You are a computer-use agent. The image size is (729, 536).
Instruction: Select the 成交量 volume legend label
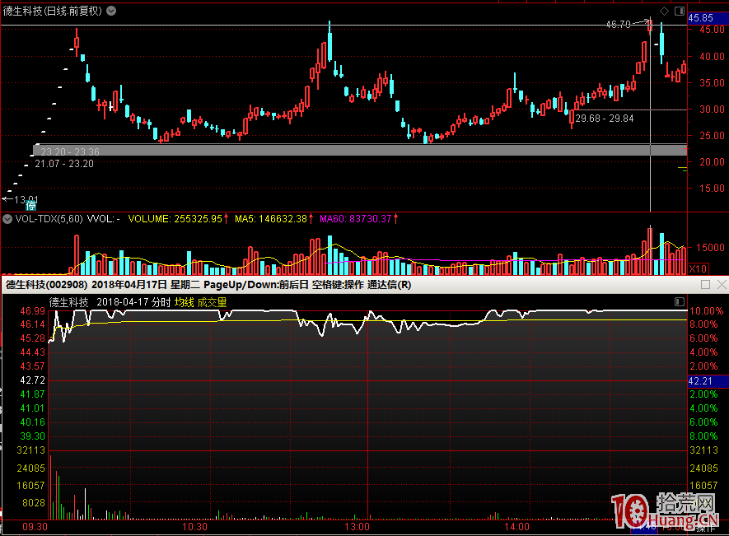(x=212, y=302)
